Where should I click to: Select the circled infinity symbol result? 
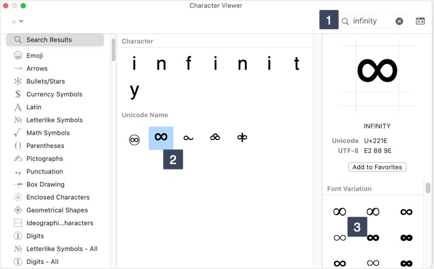(135, 139)
